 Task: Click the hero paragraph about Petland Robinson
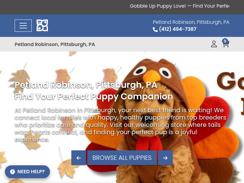[x=120, y=125]
